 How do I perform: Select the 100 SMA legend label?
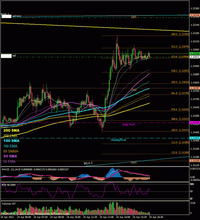[x=11, y=141]
